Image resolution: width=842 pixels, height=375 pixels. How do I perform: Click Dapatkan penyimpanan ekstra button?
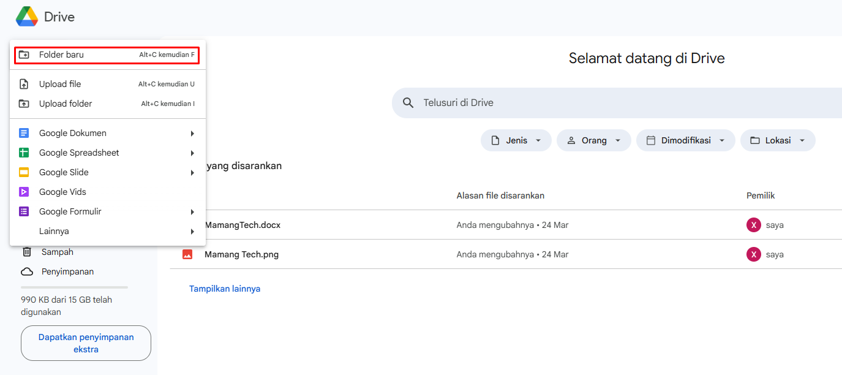[x=86, y=343]
